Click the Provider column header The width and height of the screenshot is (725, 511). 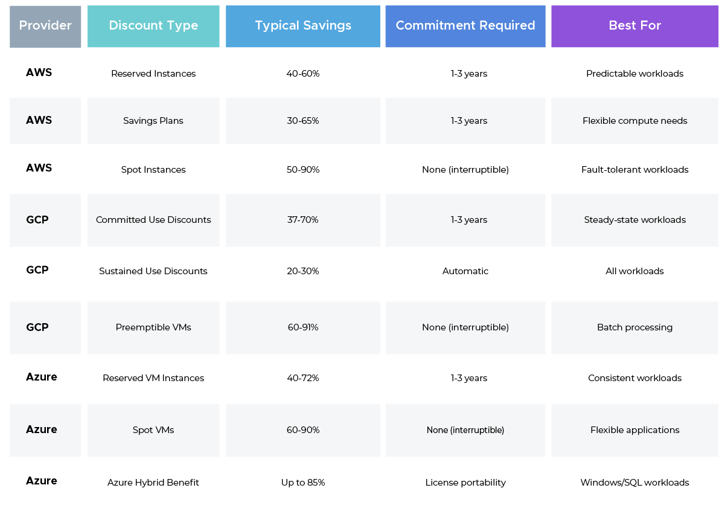(x=45, y=25)
